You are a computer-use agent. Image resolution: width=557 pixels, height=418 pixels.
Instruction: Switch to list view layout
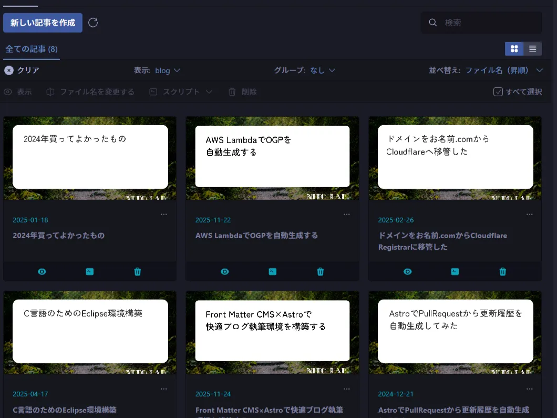[532, 49]
